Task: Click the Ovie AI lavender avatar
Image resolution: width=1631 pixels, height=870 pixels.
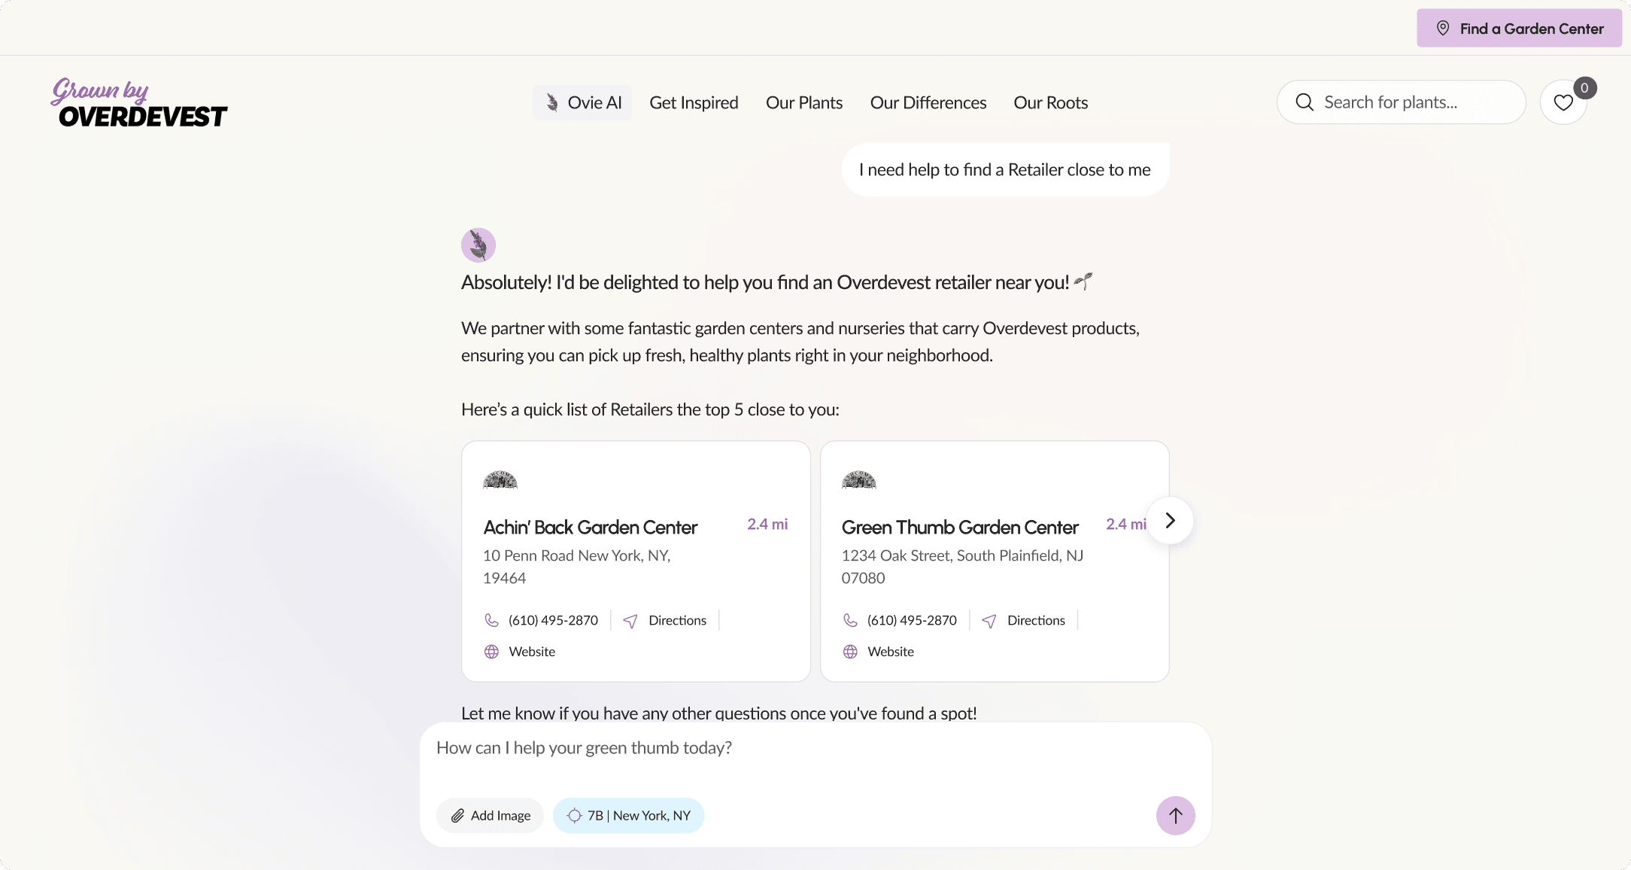Action: (478, 244)
